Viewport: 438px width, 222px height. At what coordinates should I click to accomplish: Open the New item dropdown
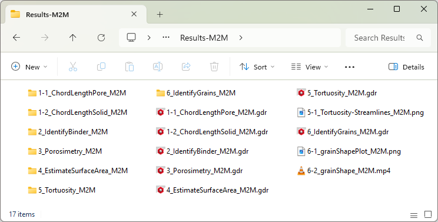tap(29, 67)
